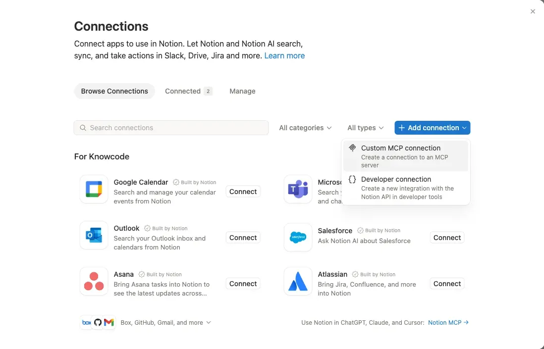Click the For Knowcode section heading

click(102, 156)
